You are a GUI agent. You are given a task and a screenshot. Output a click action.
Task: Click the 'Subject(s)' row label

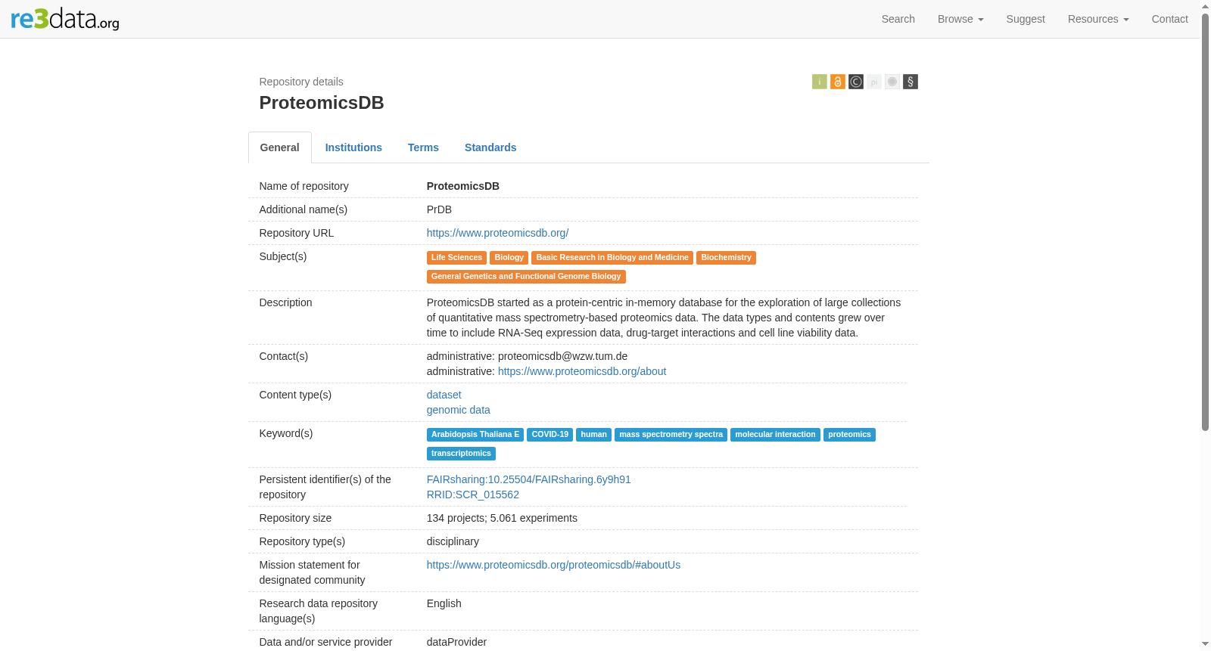(x=283, y=256)
